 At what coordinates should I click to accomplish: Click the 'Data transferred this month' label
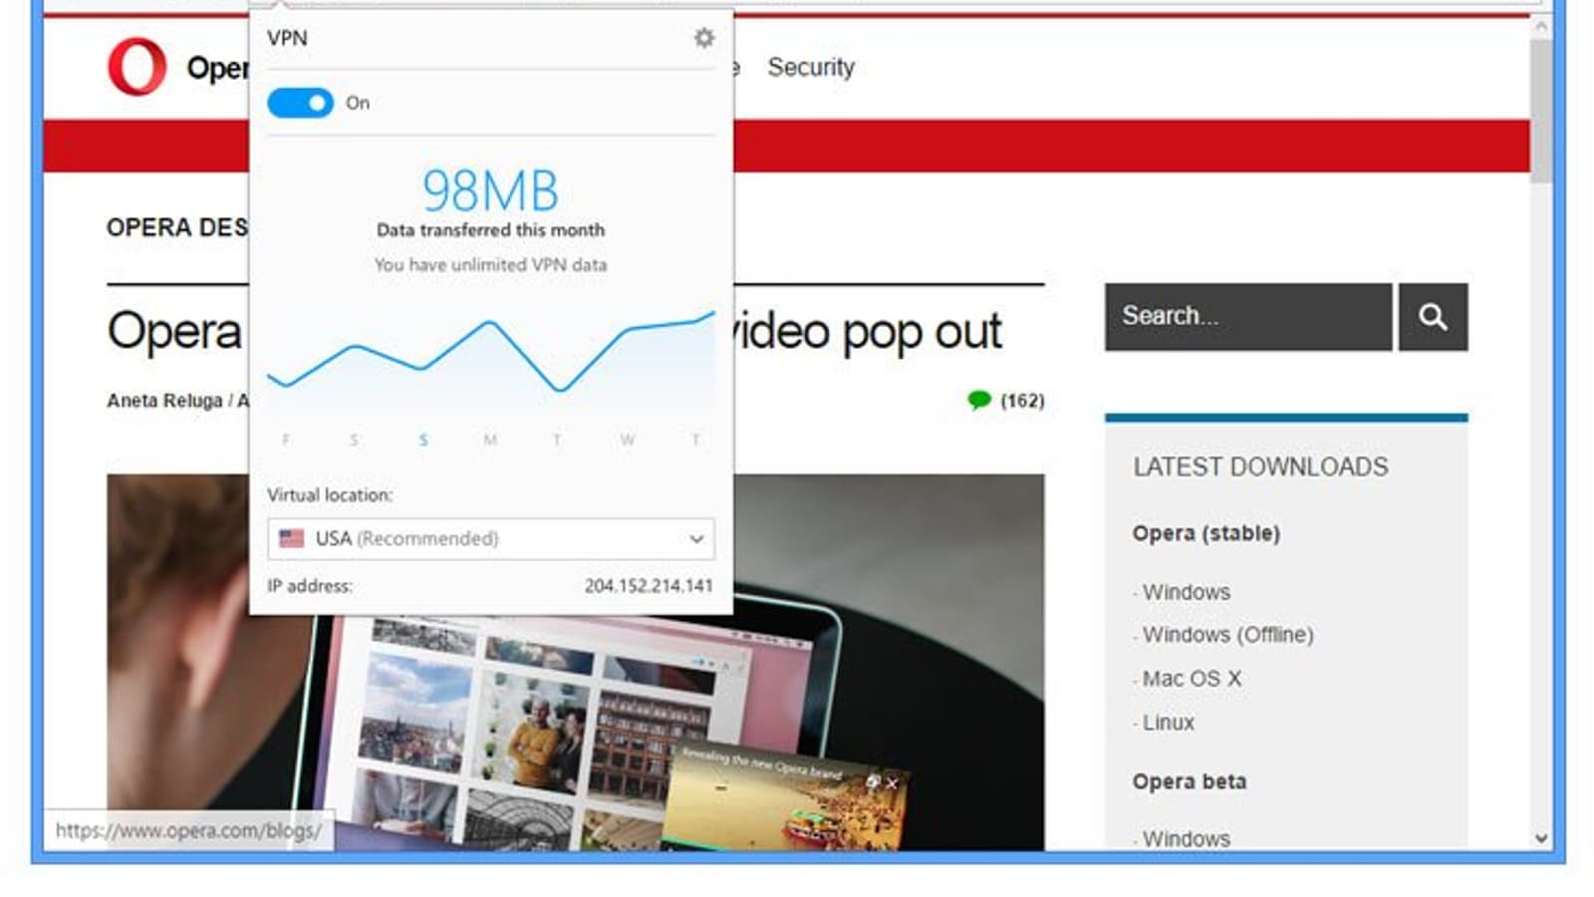pyautogui.click(x=490, y=230)
